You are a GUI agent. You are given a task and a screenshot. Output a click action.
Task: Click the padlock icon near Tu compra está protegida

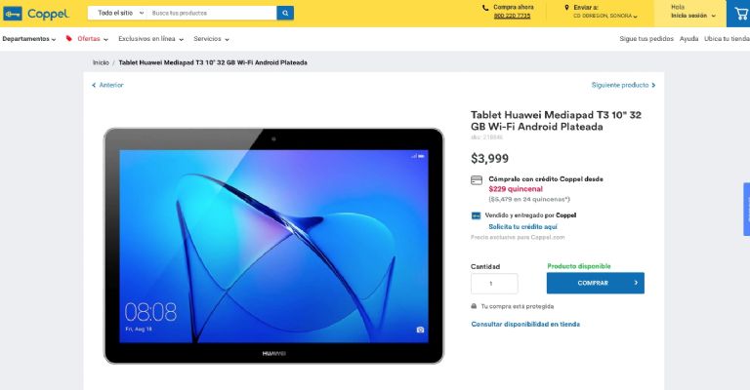(x=474, y=306)
